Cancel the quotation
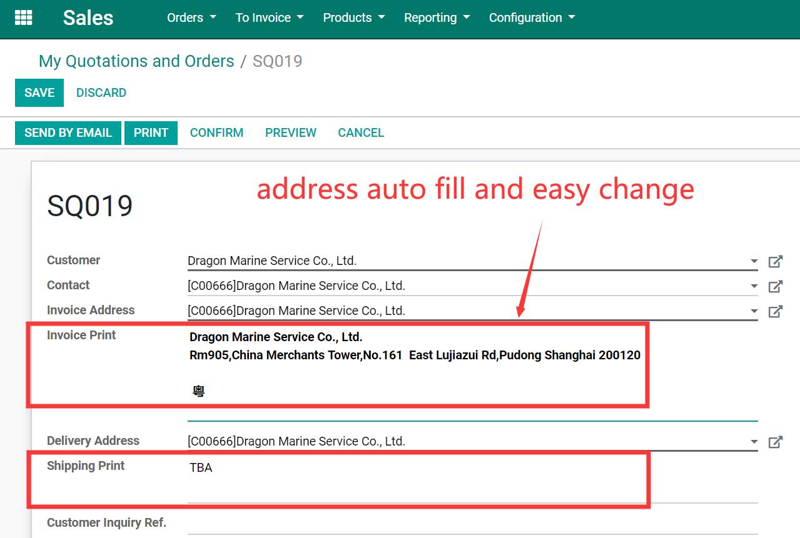Viewport: 800px width, 538px height. [361, 132]
